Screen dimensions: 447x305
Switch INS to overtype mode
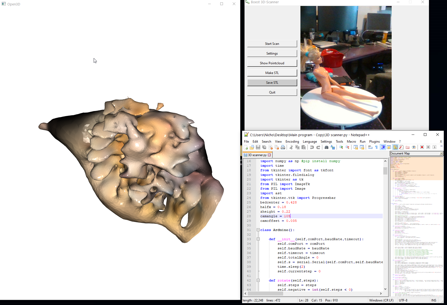(434, 300)
